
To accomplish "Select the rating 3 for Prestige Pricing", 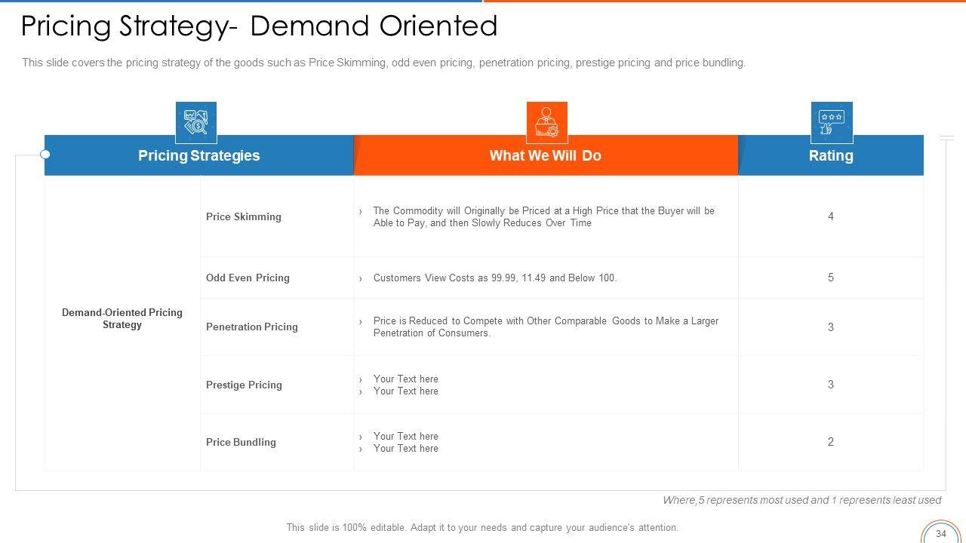I will [x=831, y=385].
